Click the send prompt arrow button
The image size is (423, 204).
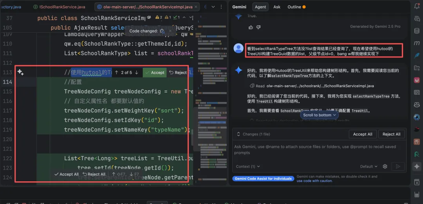tap(398, 166)
